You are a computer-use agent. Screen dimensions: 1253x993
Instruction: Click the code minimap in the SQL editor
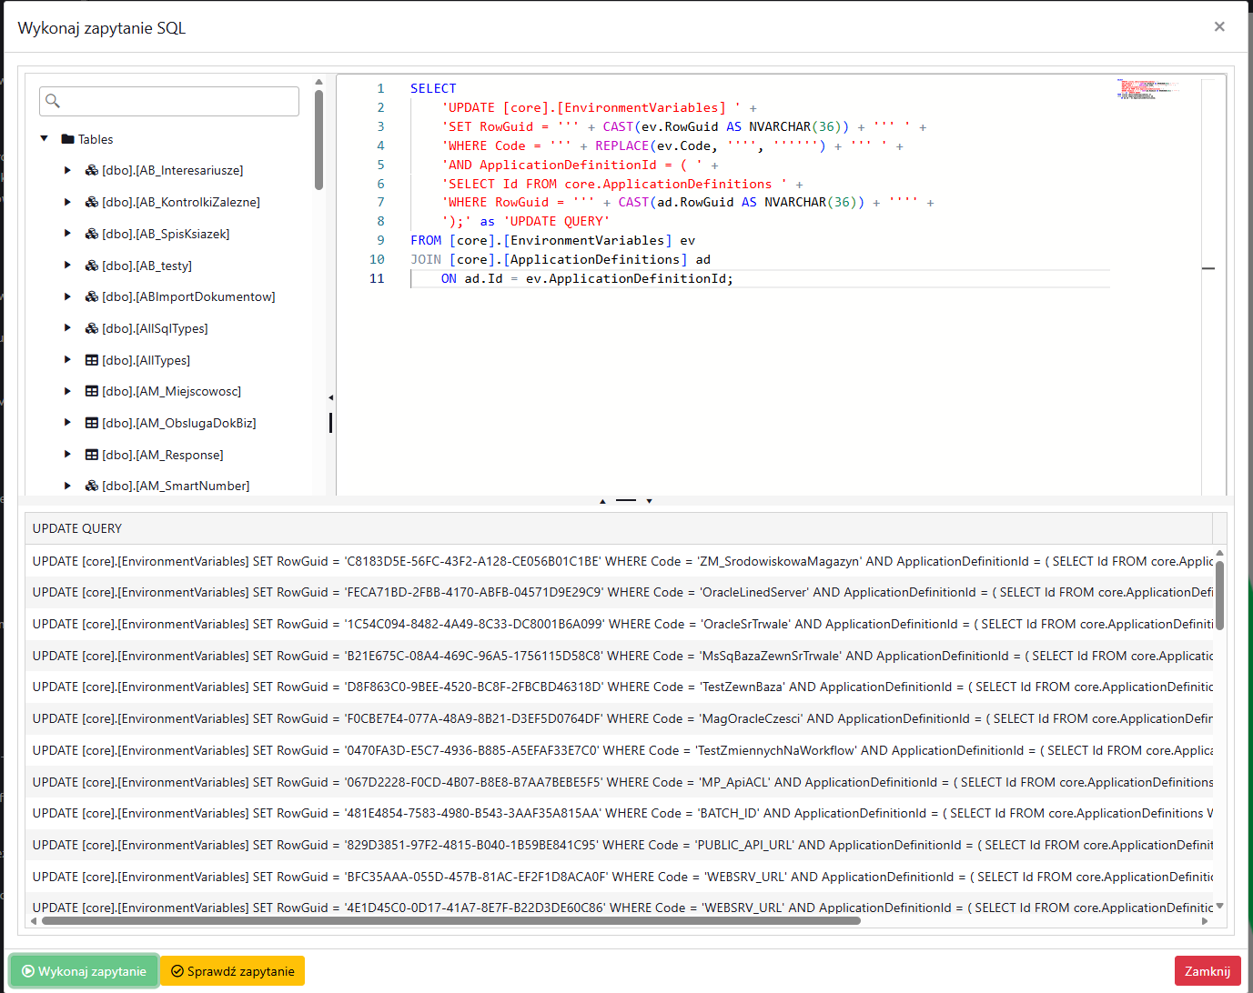pos(1147,89)
